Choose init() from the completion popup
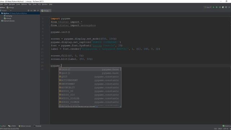This screenshot has width=231, height=130. [x=90, y=69]
